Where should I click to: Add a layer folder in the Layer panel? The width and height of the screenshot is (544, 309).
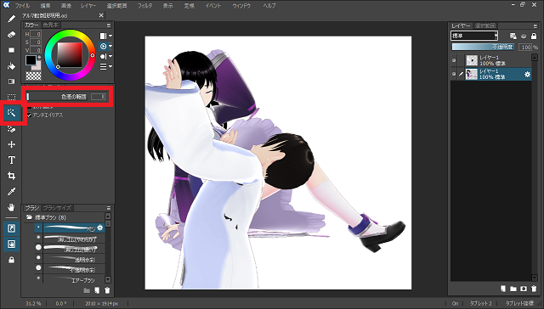point(513,289)
